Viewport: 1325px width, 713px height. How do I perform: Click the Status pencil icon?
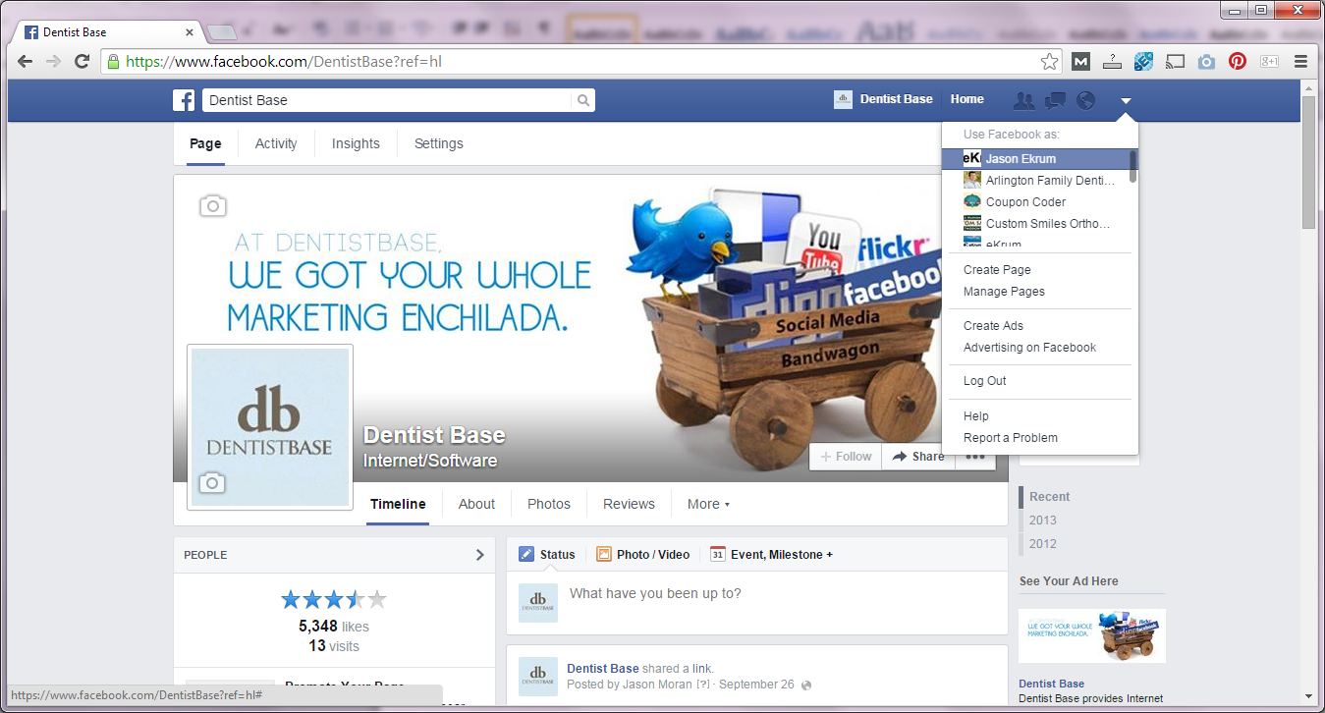click(525, 554)
